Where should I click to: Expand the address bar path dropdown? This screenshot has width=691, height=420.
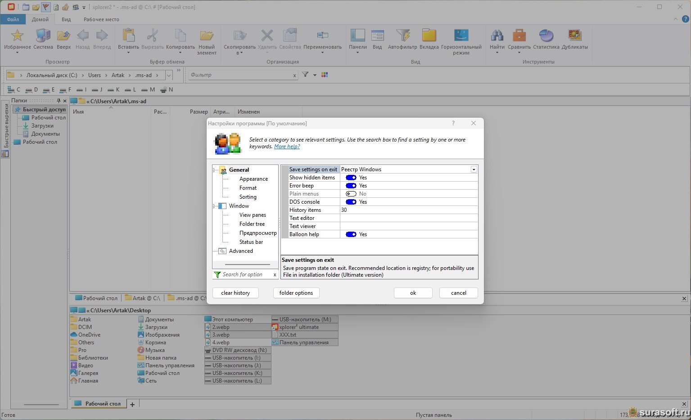169,75
